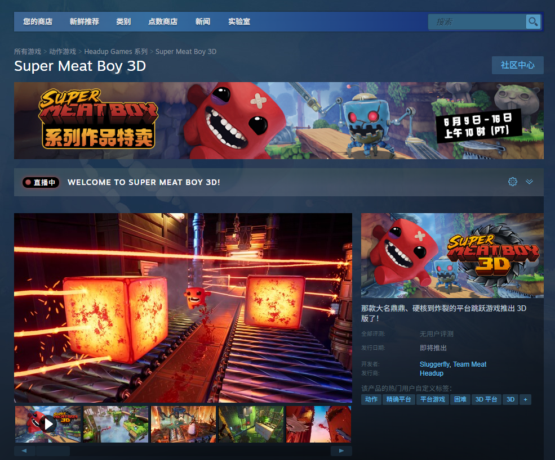Select the 动作 tag

point(371,400)
